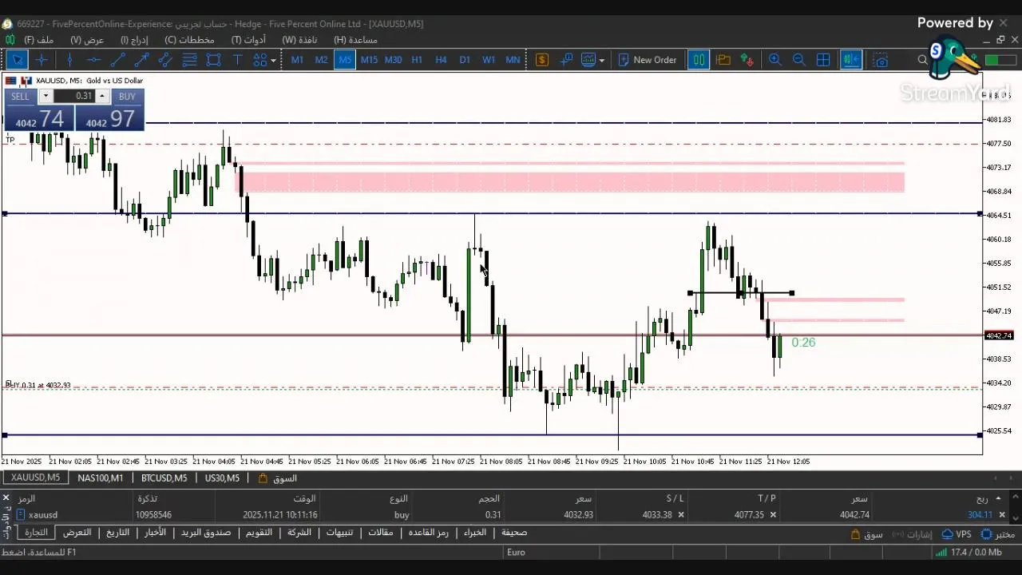Click SELL in one-click trading panel

[x=20, y=97]
